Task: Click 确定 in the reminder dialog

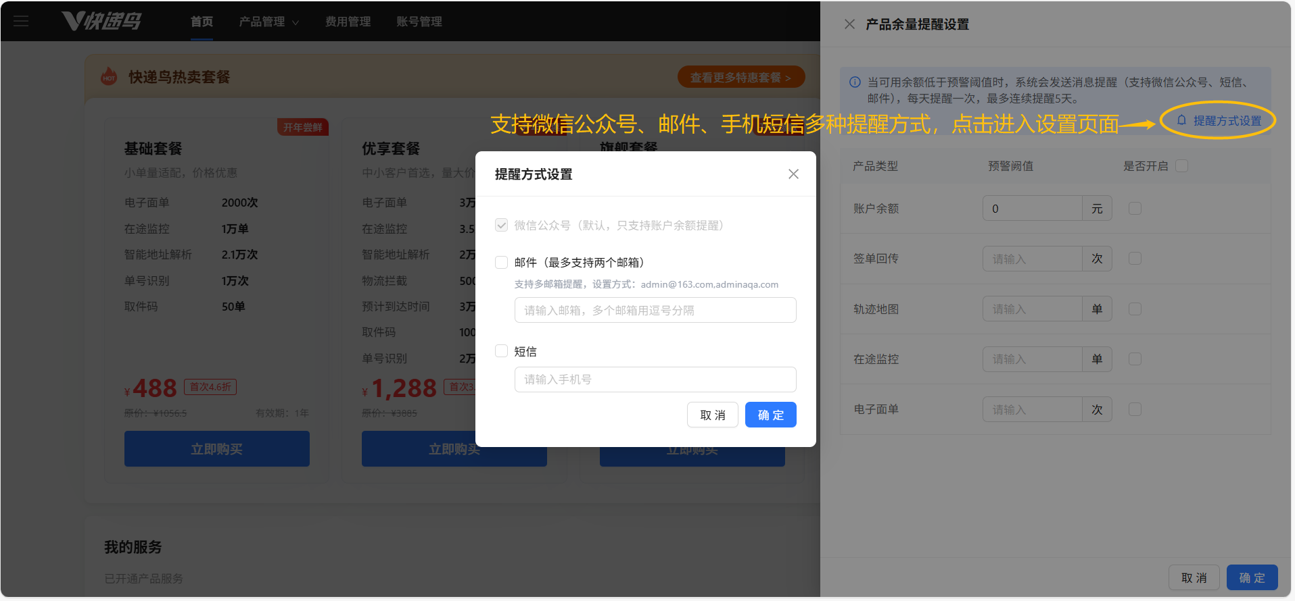Action: coord(770,415)
